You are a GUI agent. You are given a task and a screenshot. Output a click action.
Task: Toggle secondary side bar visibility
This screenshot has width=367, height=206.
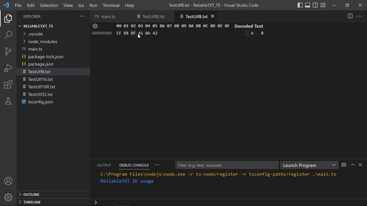315,5
